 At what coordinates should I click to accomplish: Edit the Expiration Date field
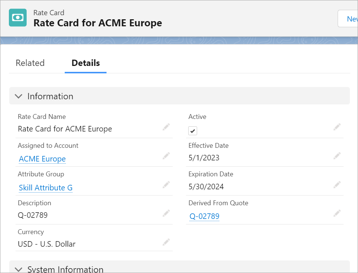(x=337, y=185)
